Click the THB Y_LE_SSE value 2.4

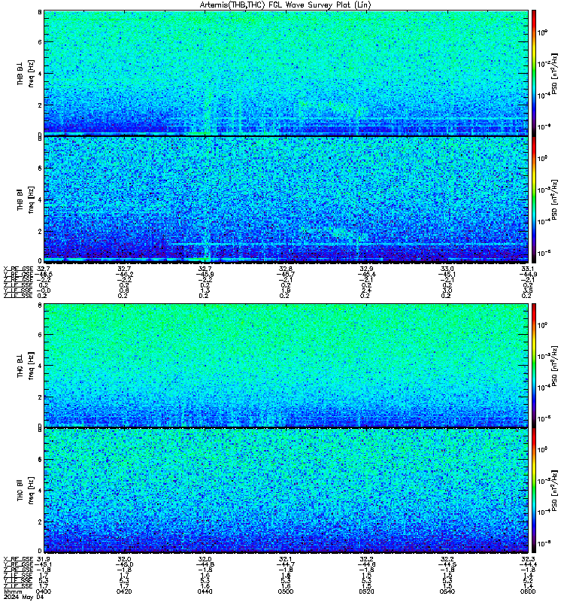point(366,290)
